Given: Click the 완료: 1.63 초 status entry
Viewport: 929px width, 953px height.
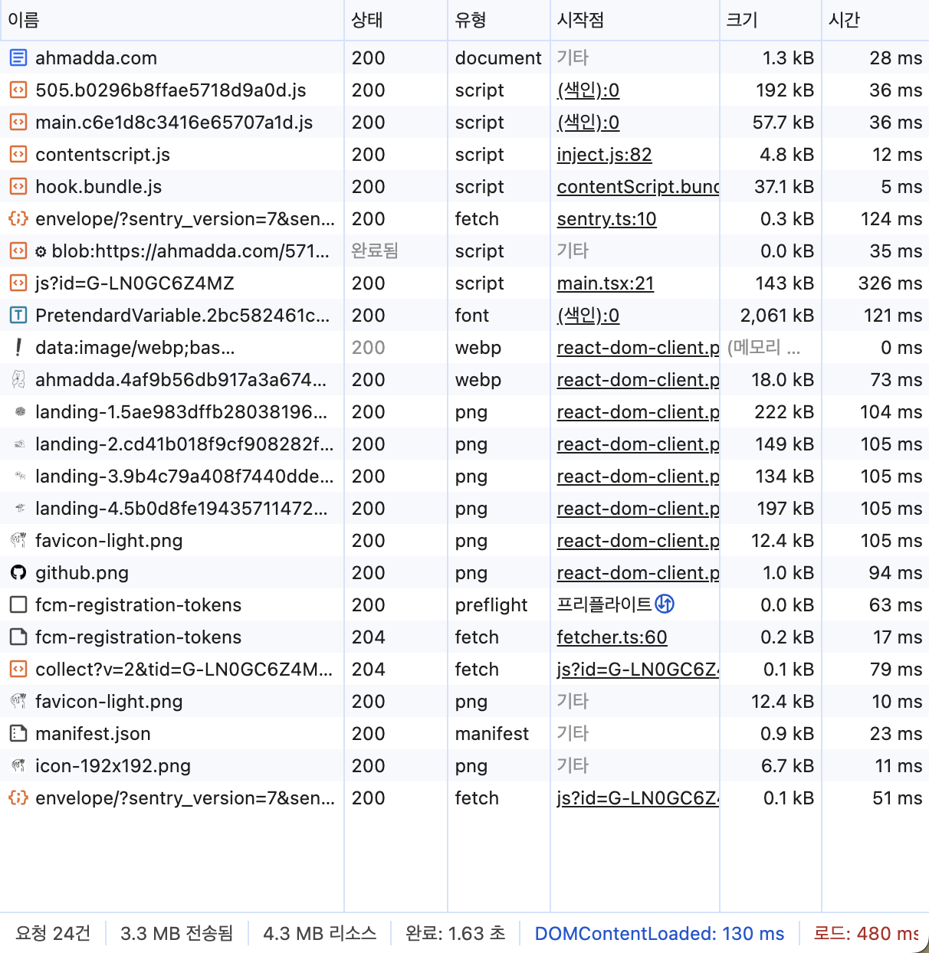Looking at the screenshot, I should 455,933.
